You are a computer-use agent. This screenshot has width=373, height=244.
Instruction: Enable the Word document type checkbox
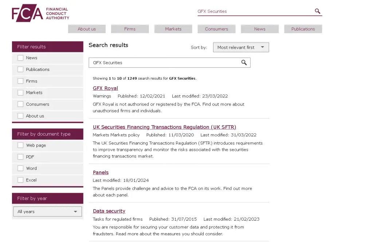pos(20,168)
